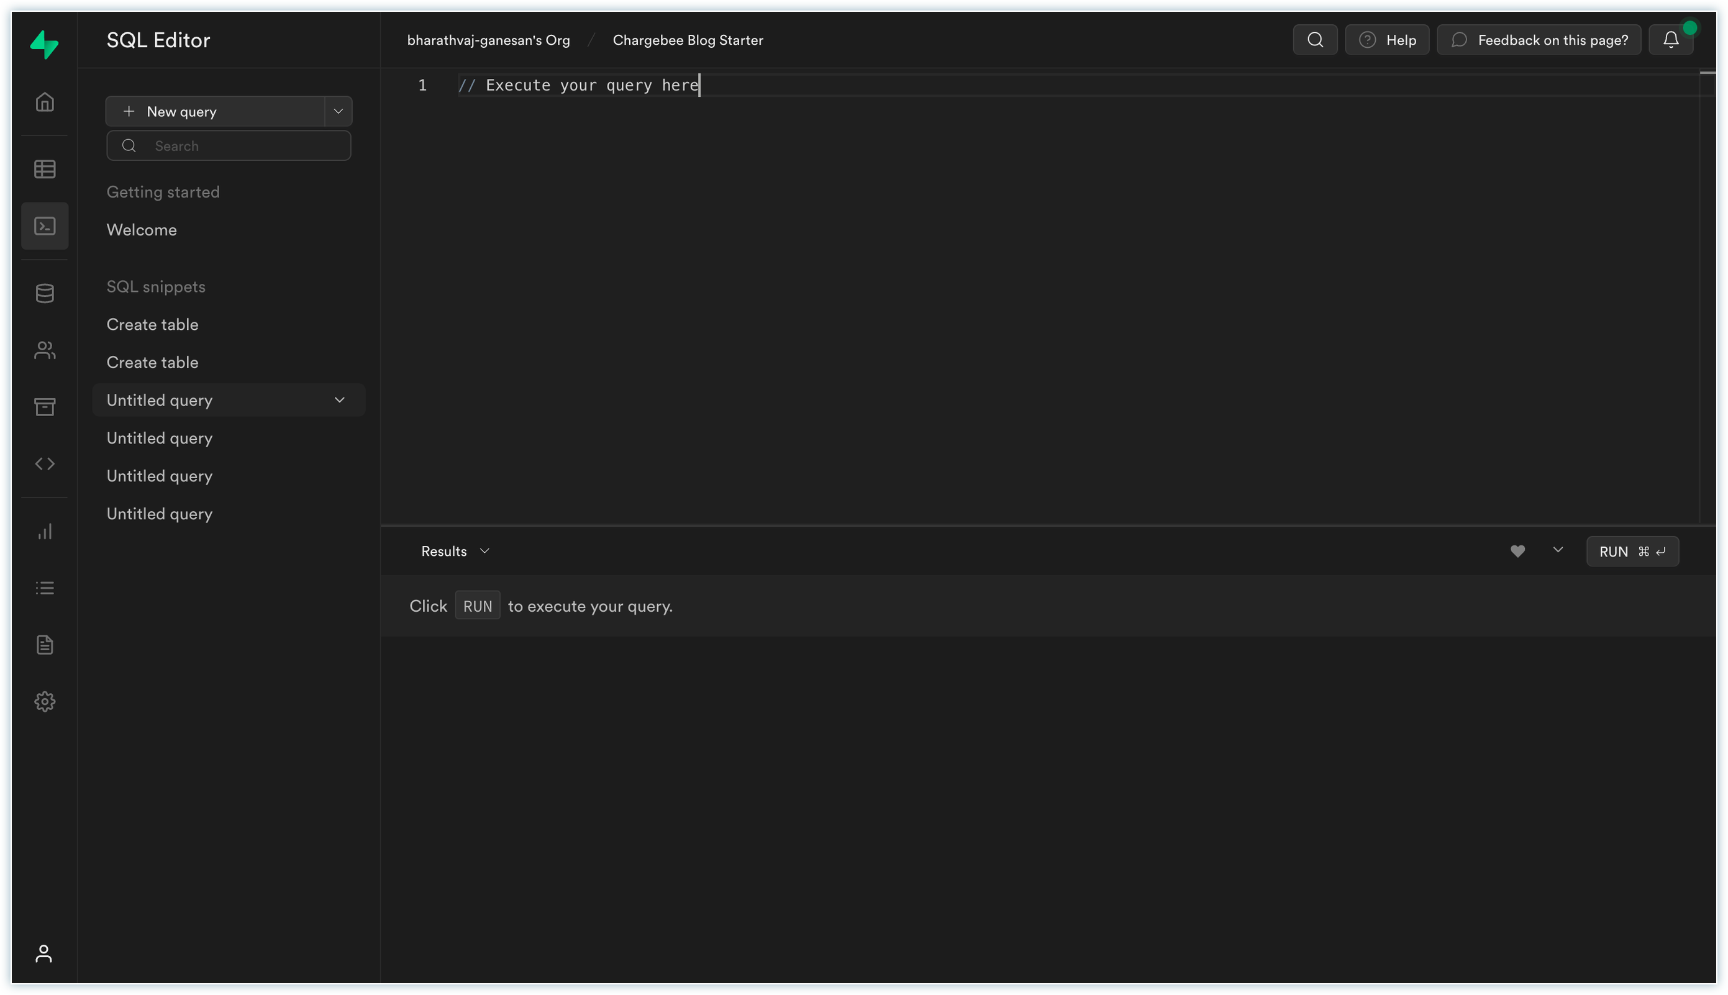Open the Storage archive icon

(45, 407)
